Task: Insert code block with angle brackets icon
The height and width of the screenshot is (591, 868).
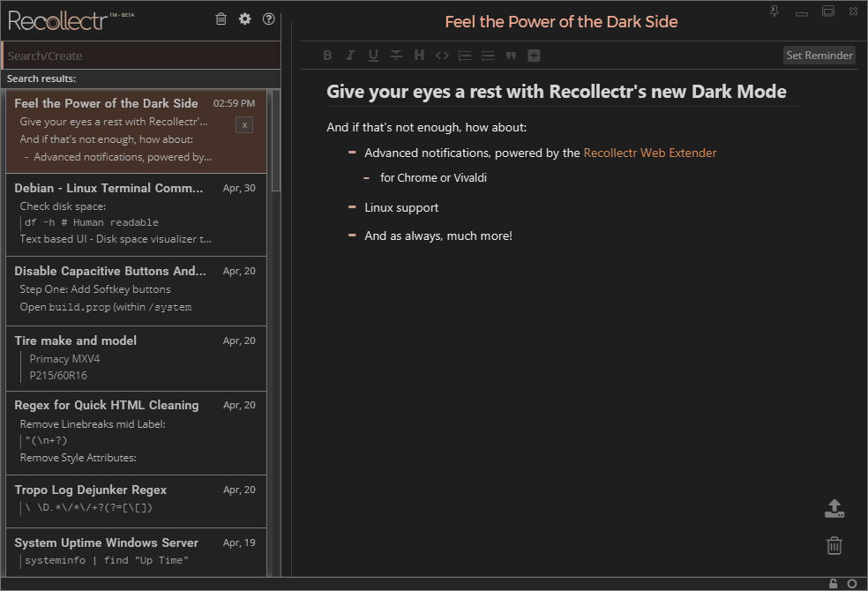Action: tap(442, 56)
